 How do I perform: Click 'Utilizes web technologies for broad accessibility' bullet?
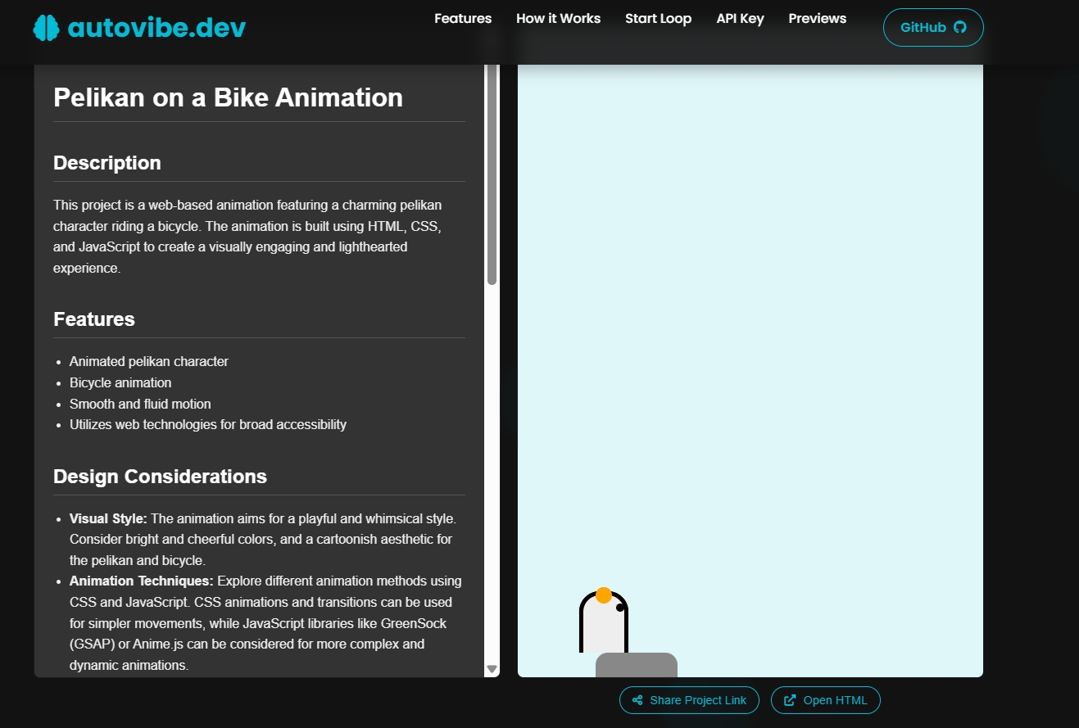coord(208,424)
